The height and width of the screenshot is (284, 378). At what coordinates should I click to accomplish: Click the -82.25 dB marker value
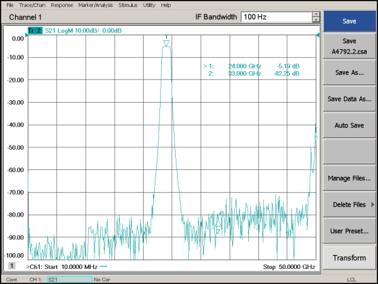pyautogui.click(x=287, y=74)
